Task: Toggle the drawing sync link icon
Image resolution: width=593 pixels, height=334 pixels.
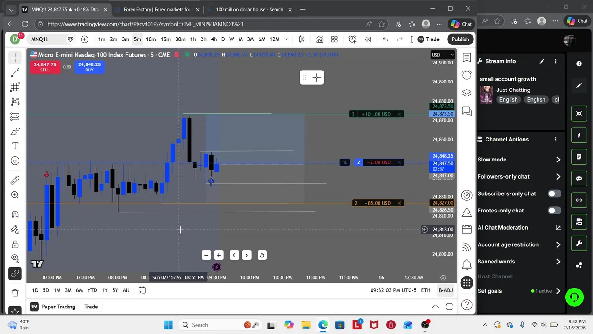Action: pyautogui.click(x=15, y=274)
